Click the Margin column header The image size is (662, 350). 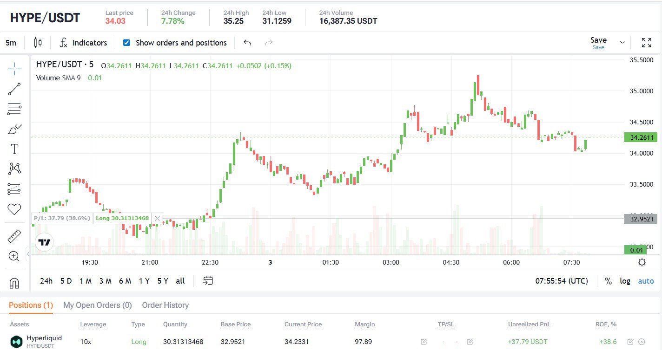pyautogui.click(x=364, y=324)
